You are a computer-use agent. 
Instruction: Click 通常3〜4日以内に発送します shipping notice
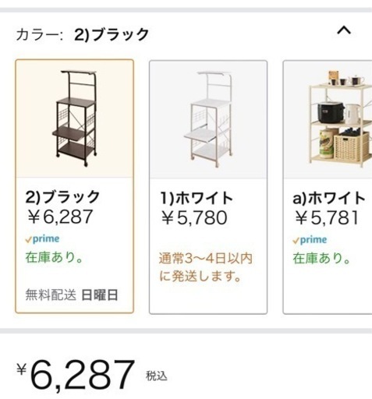coord(205,267)
